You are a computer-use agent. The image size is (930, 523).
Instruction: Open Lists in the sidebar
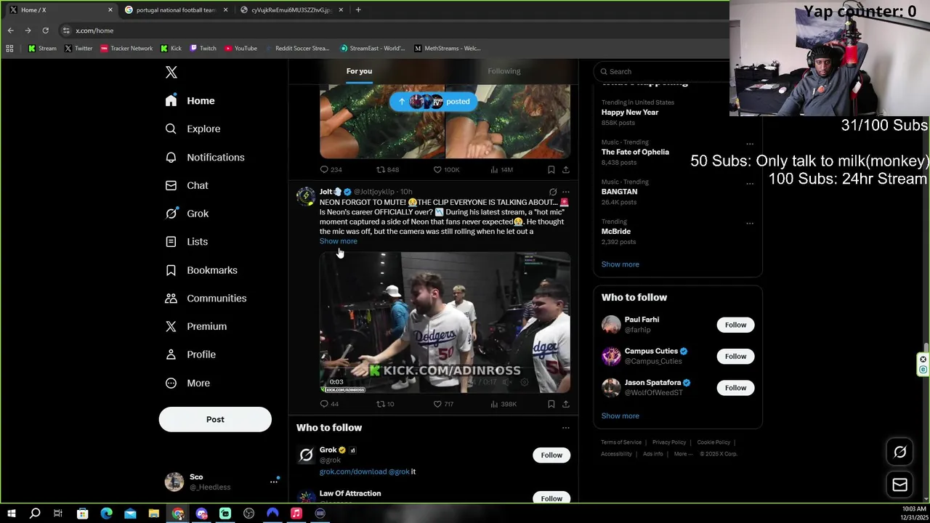click(187, 242)
